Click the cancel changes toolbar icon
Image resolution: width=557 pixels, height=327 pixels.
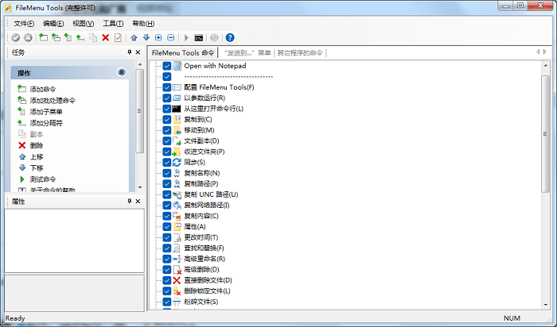pyautogui.click(x=28, y=37)
